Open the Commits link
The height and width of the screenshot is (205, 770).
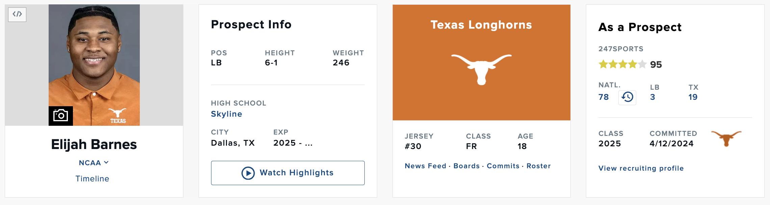click(503, 166)
